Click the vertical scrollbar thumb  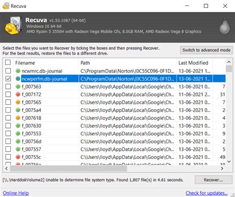[x=229, y=68]
